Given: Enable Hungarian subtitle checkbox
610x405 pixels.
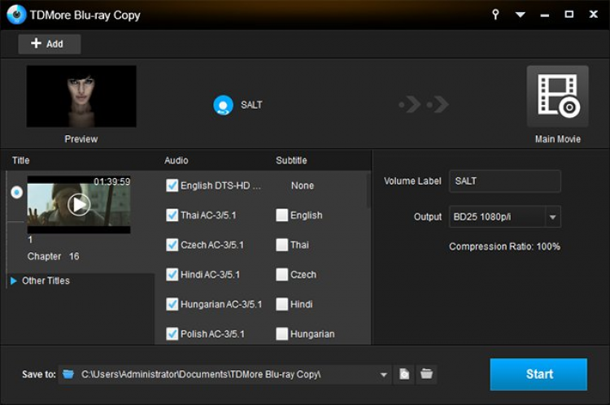Looking at the screenshot, I should [281, 333].
